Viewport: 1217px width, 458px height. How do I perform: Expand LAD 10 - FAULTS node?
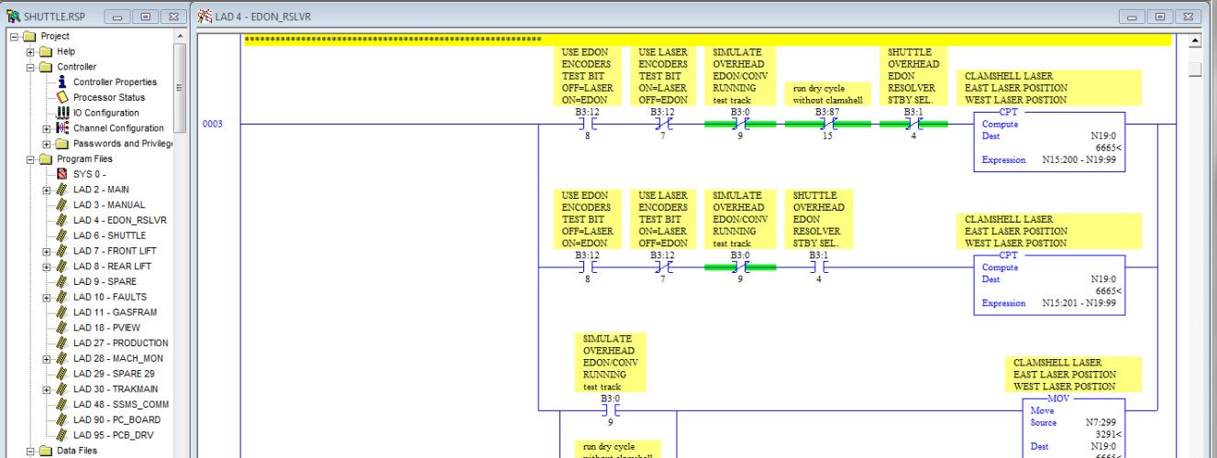click(x=47, y=297)
